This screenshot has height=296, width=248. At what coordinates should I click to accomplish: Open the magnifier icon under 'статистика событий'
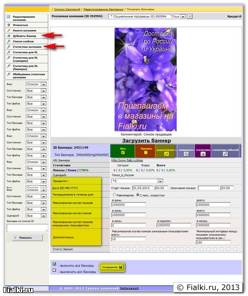coord(225,154)
